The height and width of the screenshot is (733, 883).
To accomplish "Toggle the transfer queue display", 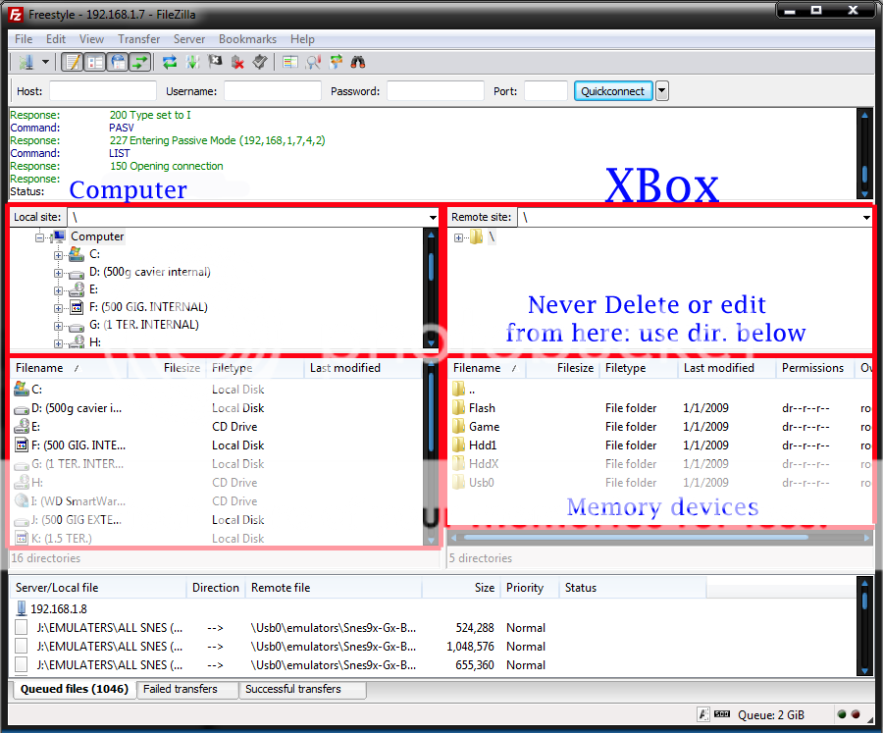I will click(140, 62).
